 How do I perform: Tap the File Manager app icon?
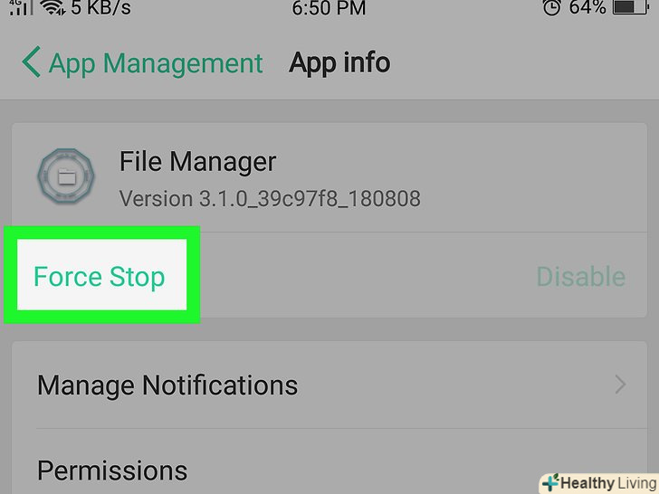66,176
